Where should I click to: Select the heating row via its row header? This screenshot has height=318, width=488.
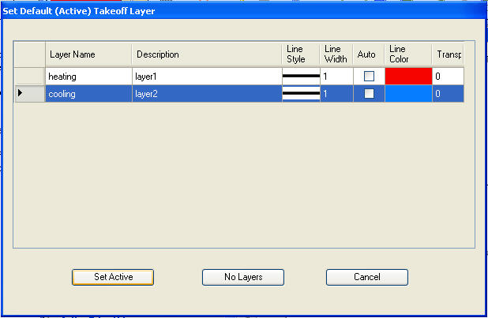coord(30,77)
